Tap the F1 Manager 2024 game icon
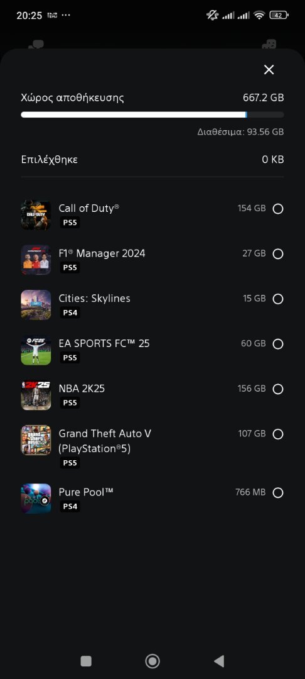Image resolution: width=305 pixels, height=679 pixels. click(36, 260)
